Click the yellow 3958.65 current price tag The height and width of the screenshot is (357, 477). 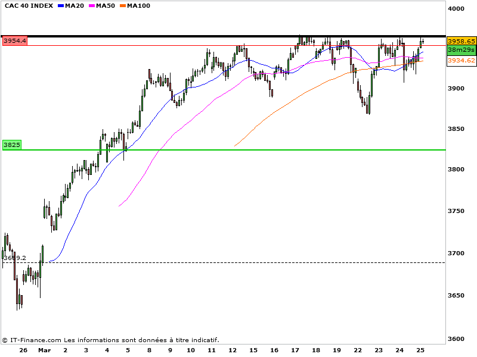click(461, 41)
